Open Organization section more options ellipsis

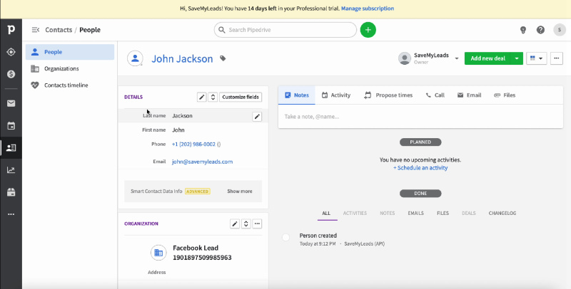pyautogui.click(x=257, y=224)
